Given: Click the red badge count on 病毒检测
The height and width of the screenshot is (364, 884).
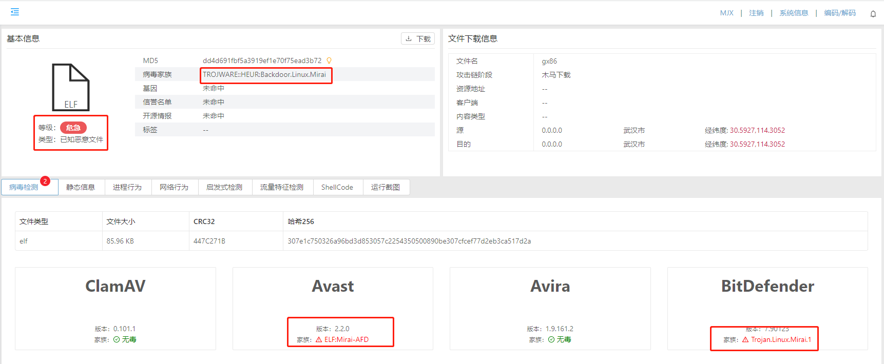Looking at the screenshot, I should coord(45,181).
